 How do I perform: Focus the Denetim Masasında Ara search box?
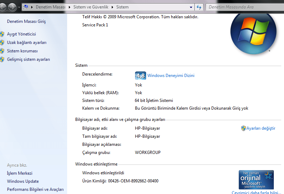pos(245,7)
